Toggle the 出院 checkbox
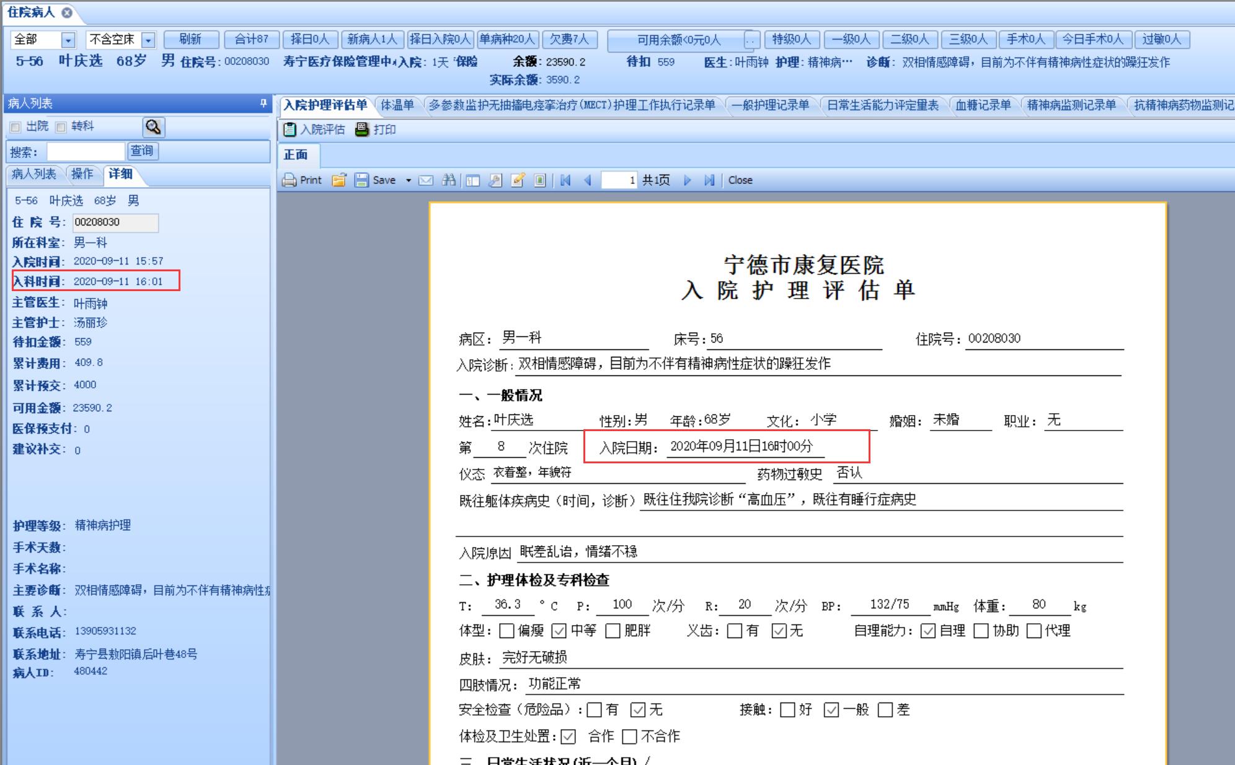The width and height of the screenshot is (1235, 765). click(15, 127)
